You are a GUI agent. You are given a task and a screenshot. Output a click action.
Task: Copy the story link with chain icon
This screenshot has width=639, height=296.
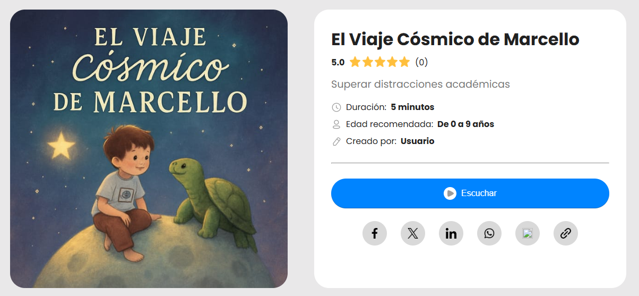tap(566, 233)
